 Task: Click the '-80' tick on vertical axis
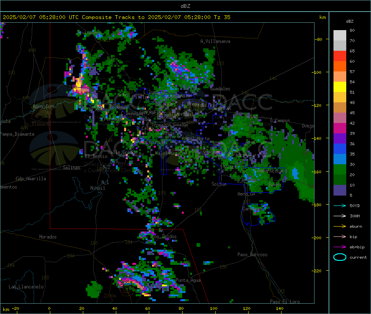point(318,39)
